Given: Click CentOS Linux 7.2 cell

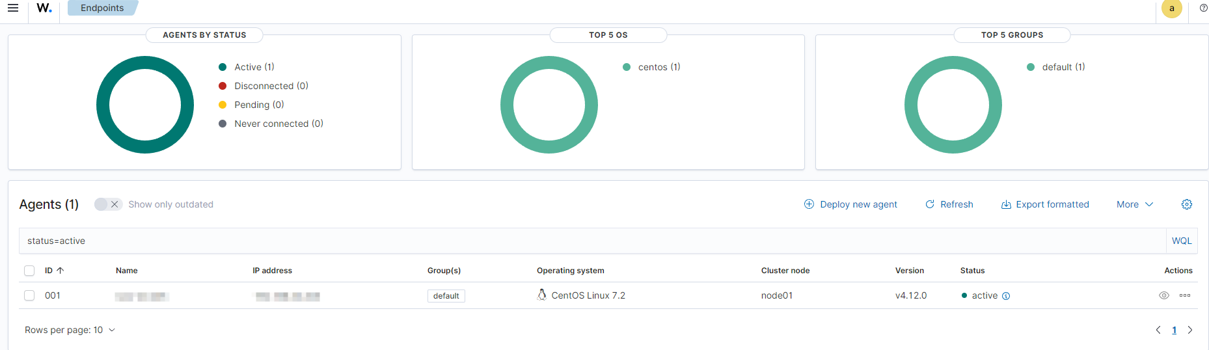Looking at the screenshot, I should (x=588, y=295).
